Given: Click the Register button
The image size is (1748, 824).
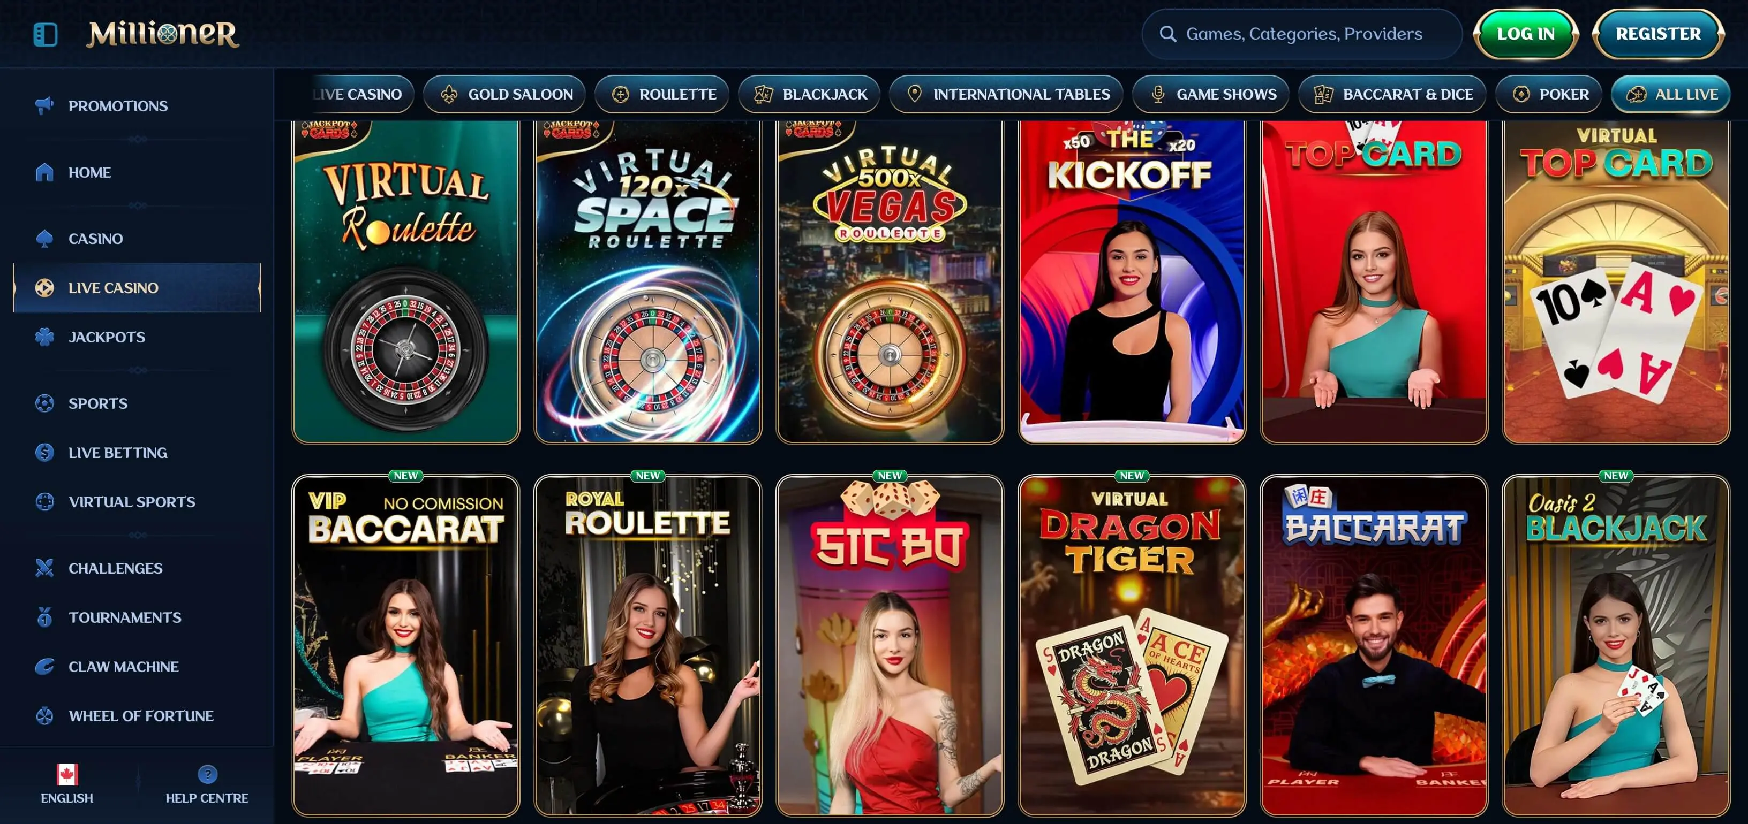Looking at the screenshot, I should [x=1657, y=34].
